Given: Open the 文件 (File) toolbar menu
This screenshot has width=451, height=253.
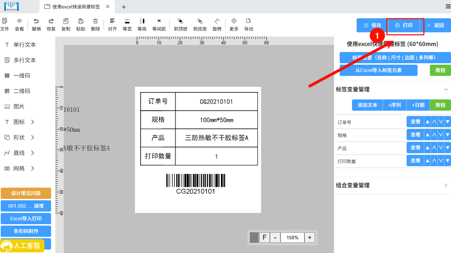Looking at the screenshot, I should tap(5, 25).
